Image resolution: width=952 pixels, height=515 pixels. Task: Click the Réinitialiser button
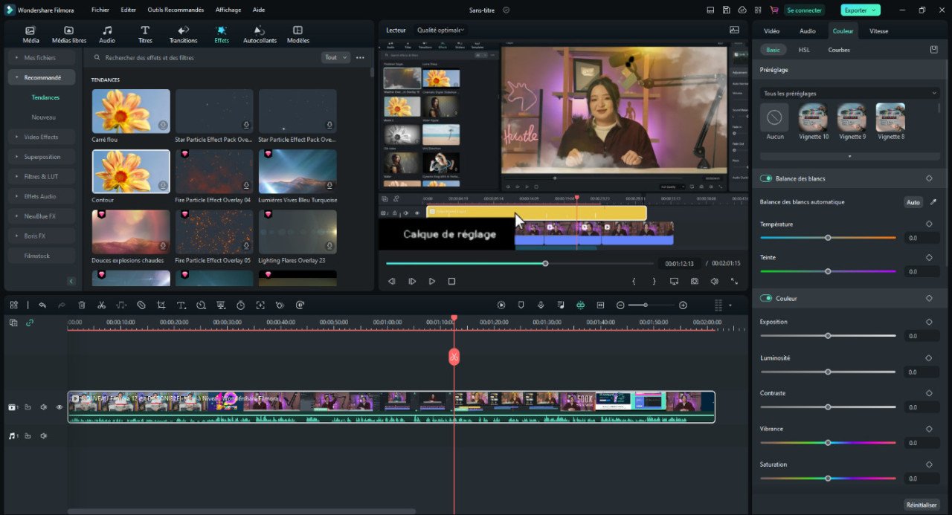[x=922, y=505]
